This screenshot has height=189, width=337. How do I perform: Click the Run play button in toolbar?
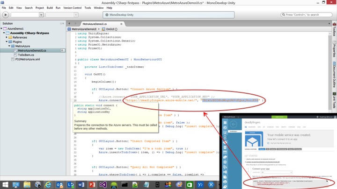tap(6, 15)
